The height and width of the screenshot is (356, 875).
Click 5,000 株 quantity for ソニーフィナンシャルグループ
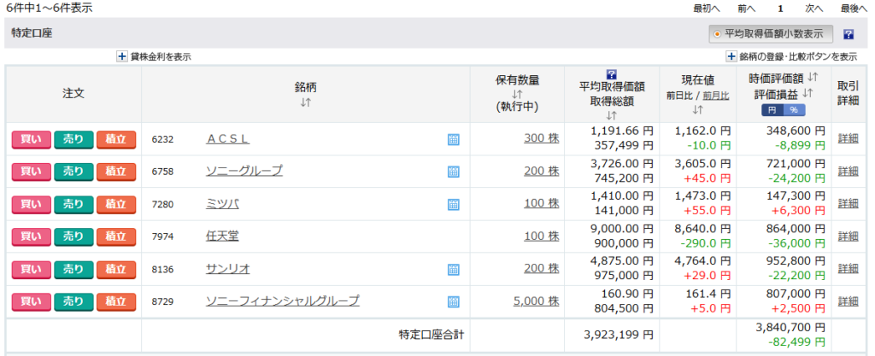point(536,301)
